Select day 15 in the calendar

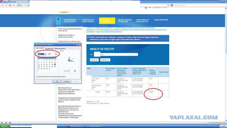click(44, 64)
